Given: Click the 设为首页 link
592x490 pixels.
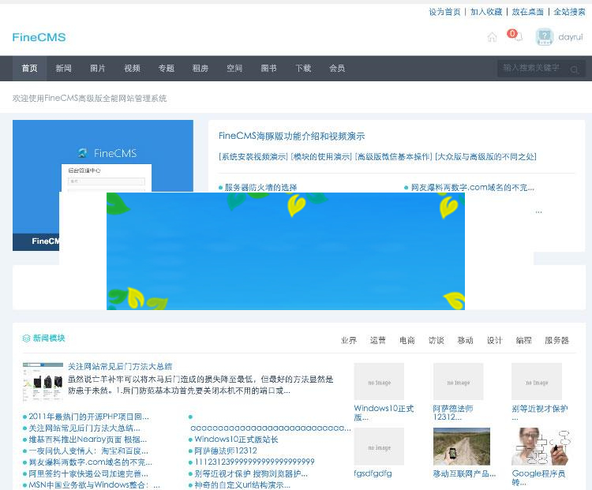Looking at the screenshot, I should click(444, 12).
